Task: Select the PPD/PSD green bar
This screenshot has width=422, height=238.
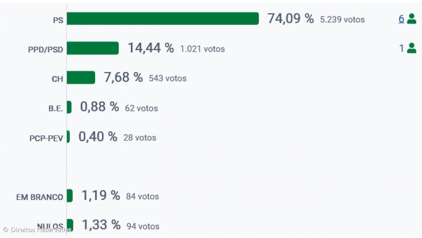Action: pos(93,48)
